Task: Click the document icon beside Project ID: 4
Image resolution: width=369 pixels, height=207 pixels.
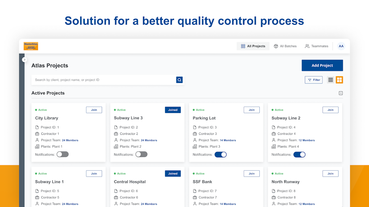Action: [274, 127]
